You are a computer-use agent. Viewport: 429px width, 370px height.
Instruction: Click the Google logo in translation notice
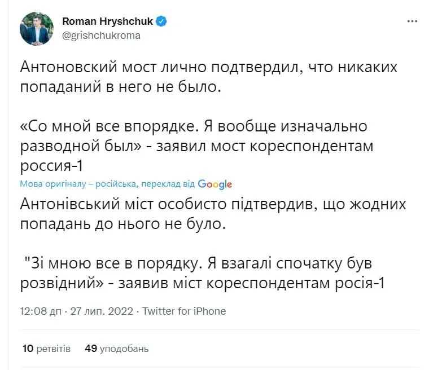coord(215,184)
